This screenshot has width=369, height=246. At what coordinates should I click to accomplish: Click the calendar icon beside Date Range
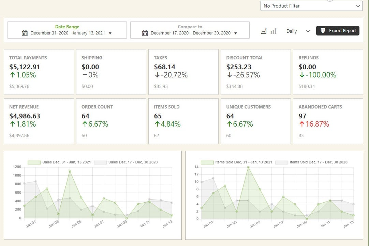pos(24,33)
